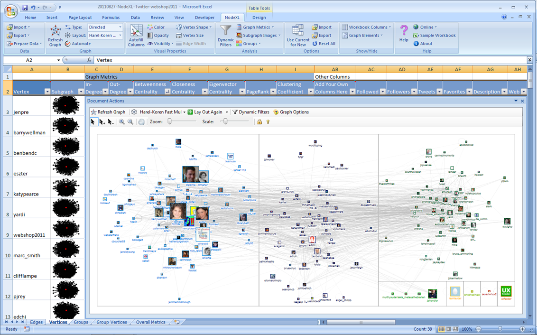This screenshot has height=335, width=537.
Task: Open the Table Tools Design tab
Action: 259,18
